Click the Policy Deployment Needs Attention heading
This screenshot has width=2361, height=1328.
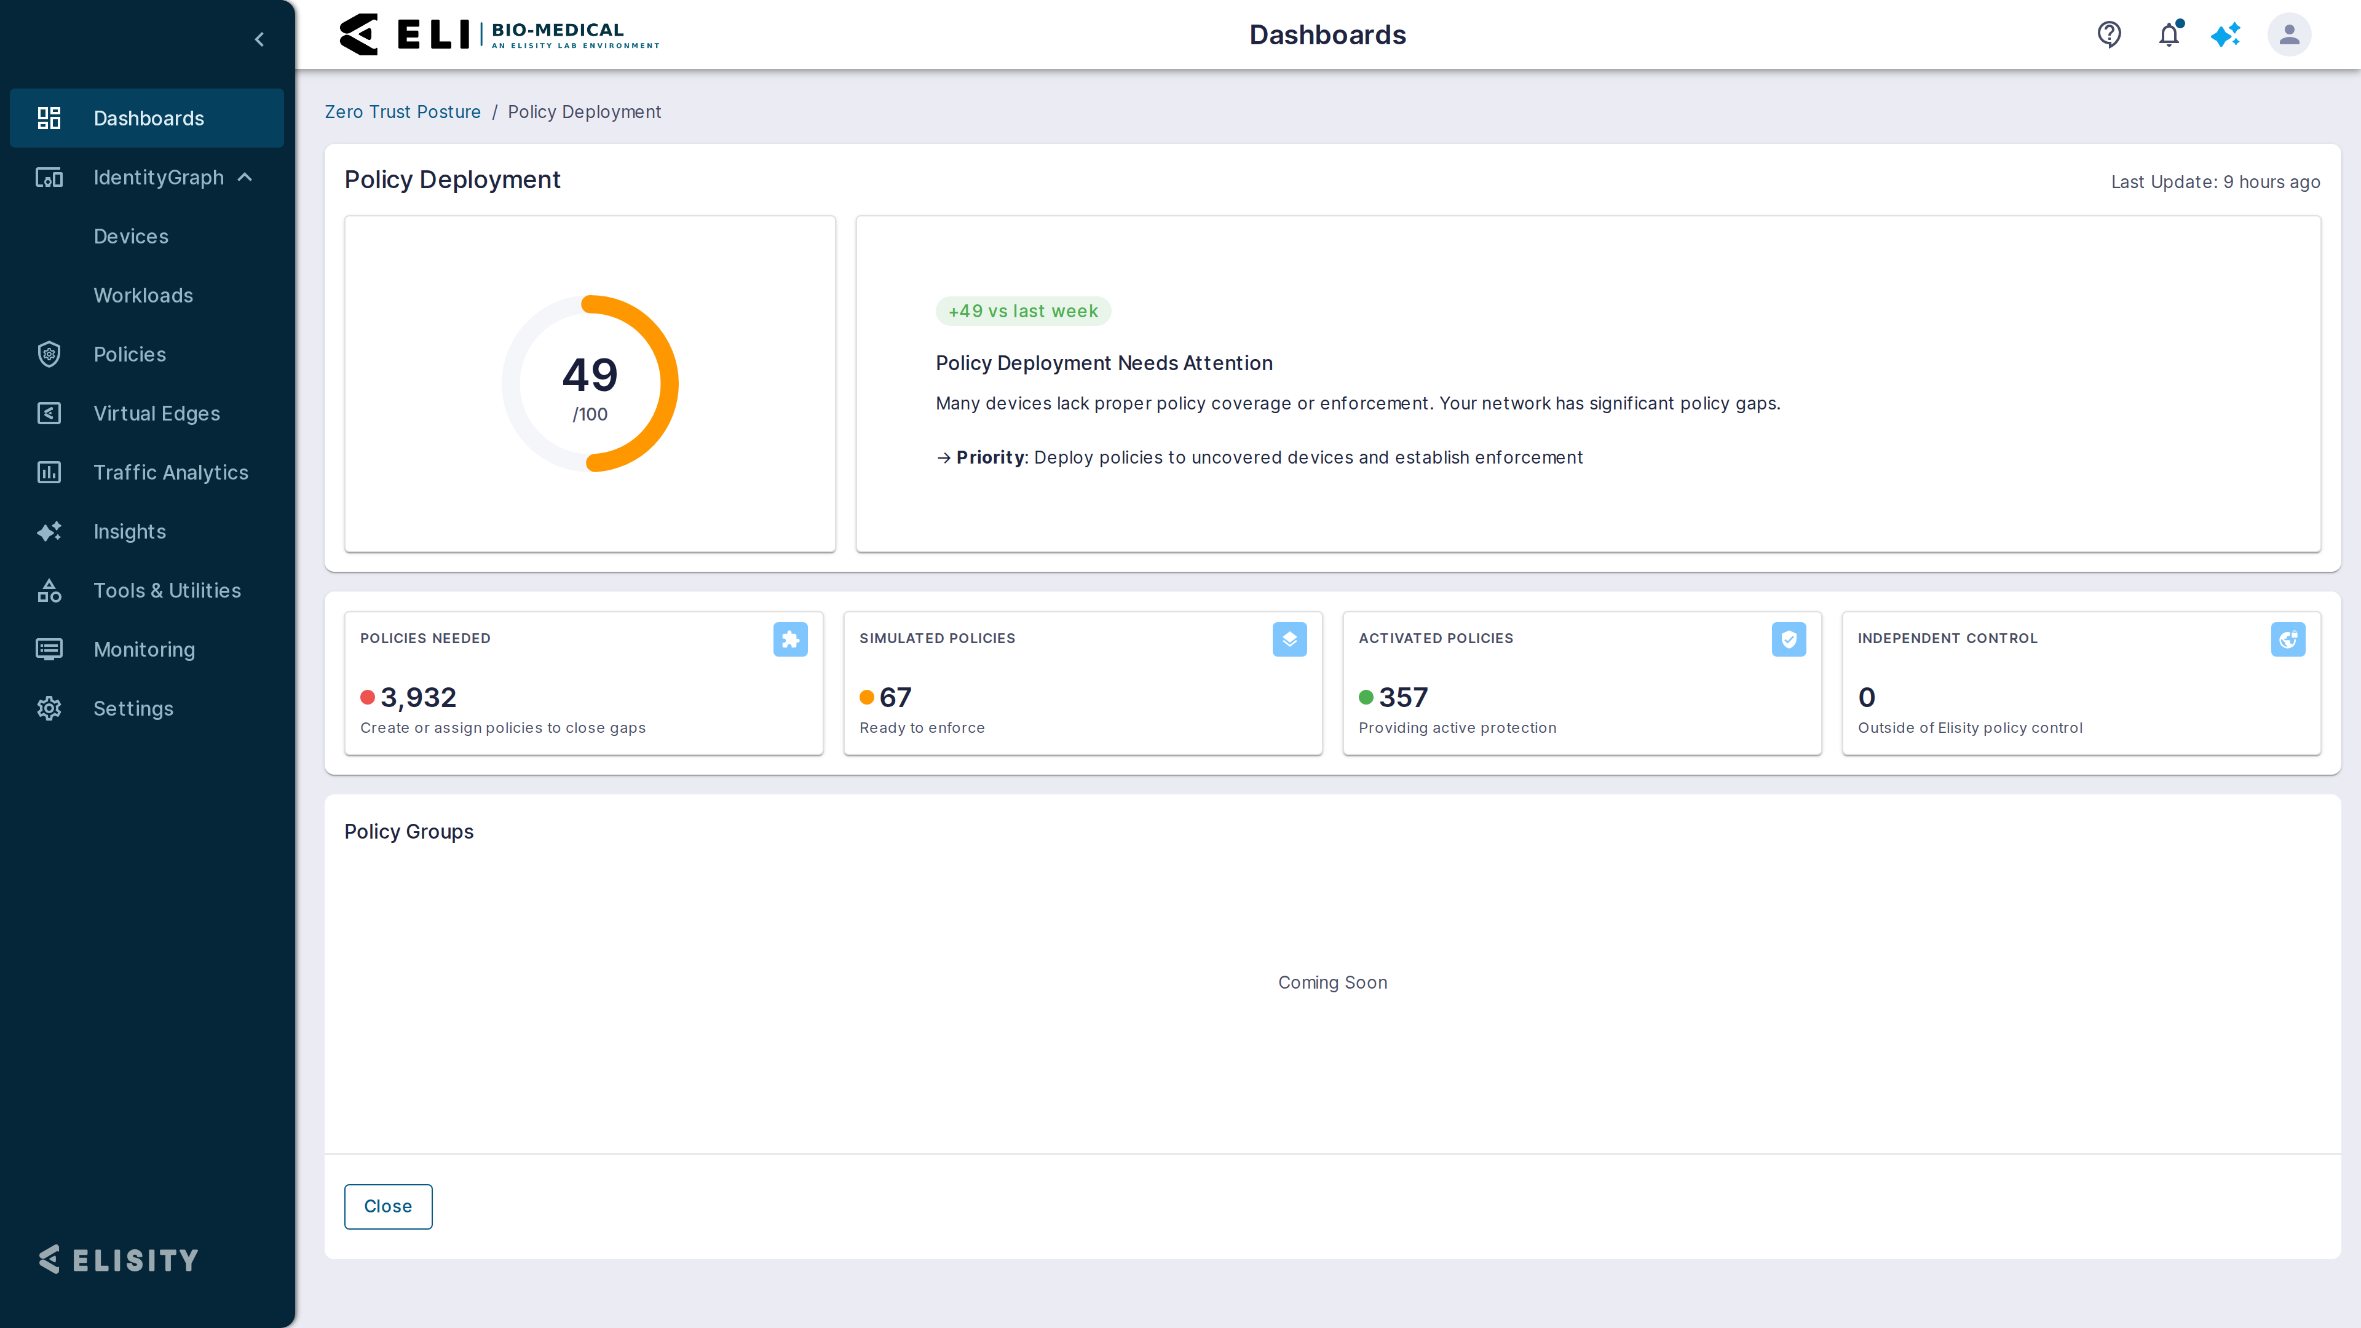[x=1104, y=363]
